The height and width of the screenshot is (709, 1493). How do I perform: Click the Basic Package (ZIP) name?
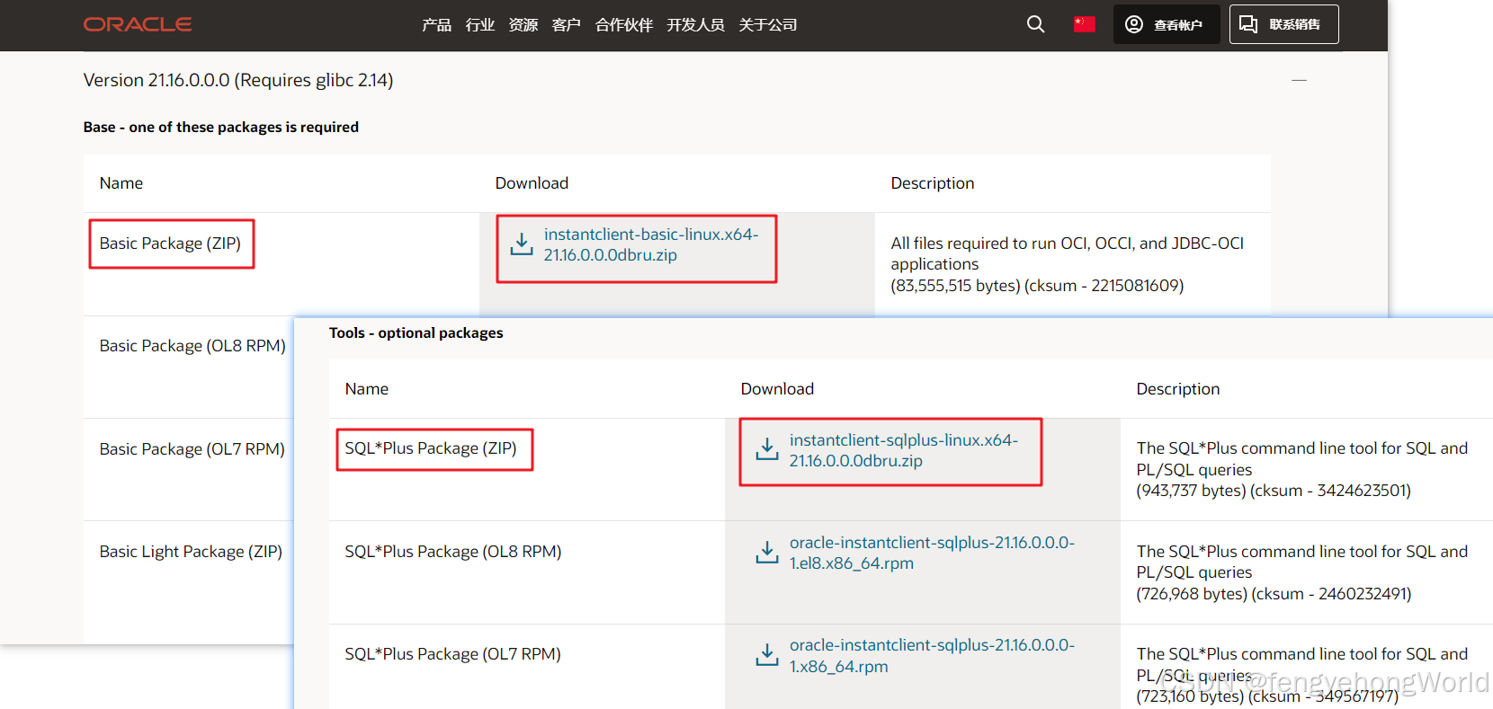[x=170, y=244]
